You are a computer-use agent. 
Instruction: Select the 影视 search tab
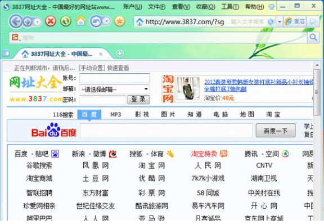(142, 114)
